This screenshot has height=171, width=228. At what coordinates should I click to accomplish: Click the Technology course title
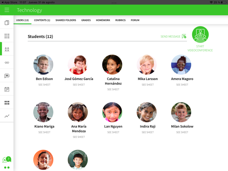click(29, 10)
